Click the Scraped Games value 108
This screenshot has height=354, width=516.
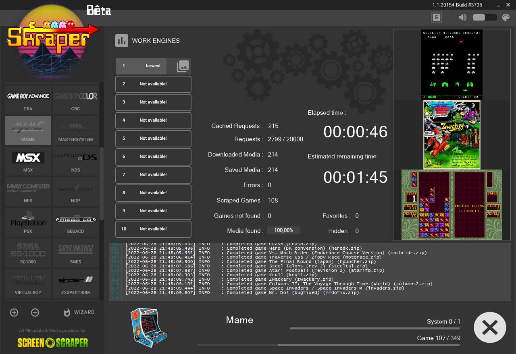[273, 201]
